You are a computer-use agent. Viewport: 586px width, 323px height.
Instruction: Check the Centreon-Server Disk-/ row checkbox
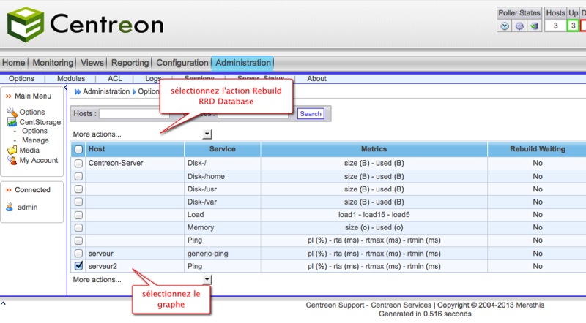[x=78, y=164]
